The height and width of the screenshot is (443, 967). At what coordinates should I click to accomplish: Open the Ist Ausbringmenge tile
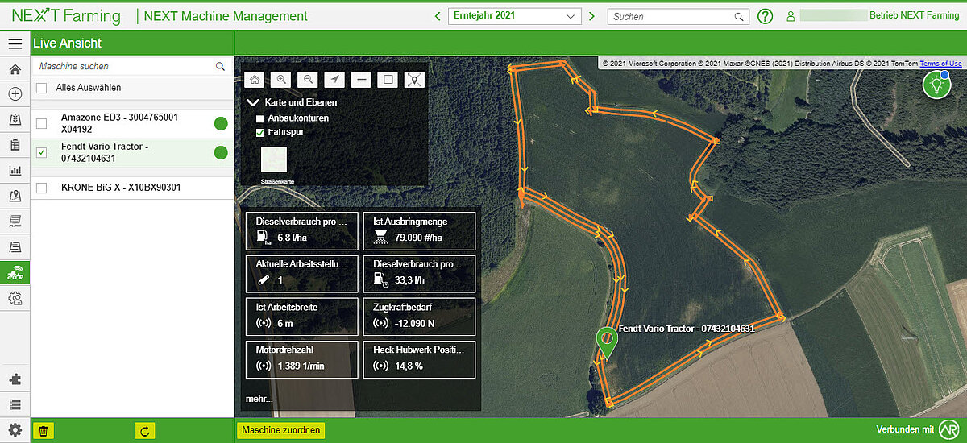(419, 230)
